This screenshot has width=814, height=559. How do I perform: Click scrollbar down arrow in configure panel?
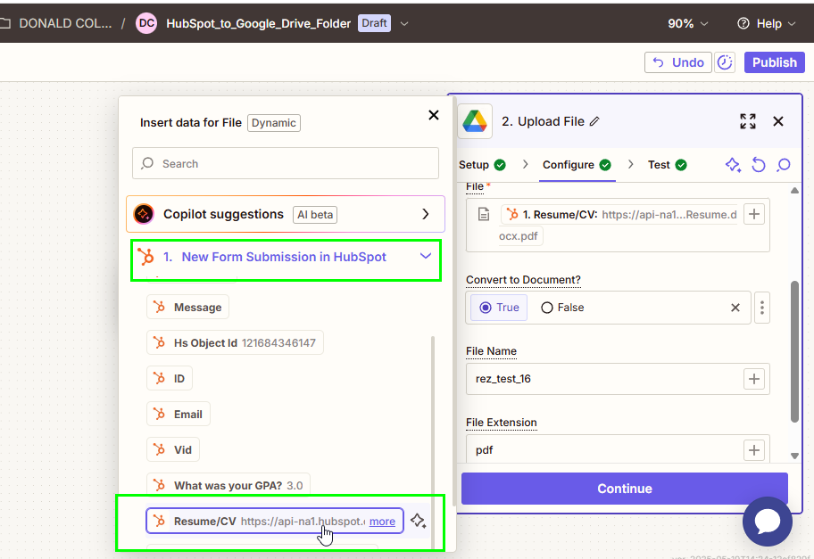point(794,456)
